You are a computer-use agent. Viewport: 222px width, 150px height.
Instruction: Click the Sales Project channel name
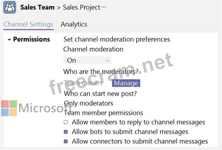coord(81,7)
